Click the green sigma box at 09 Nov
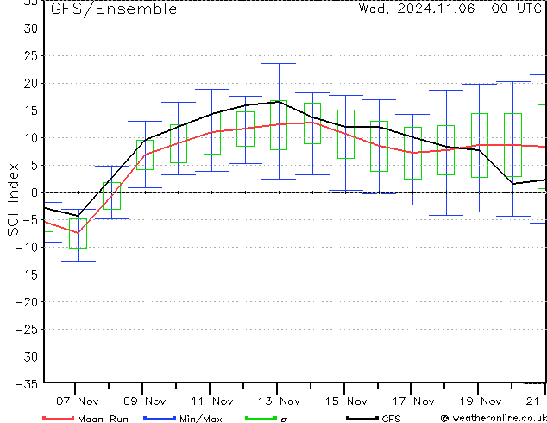The width and height of the screenshot is (547, 423). tap(145, 155)
